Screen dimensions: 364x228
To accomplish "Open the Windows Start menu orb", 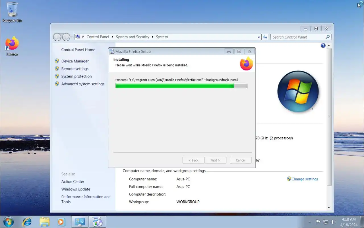I will pyautogui.click(x=8, y=222).
